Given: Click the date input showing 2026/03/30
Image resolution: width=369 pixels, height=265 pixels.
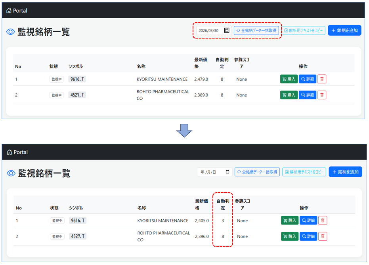Looking at the screenshot, I should click(209, 31).
